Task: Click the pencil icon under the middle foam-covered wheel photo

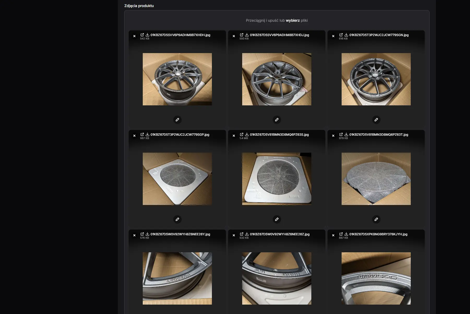Action: (277, 219)
